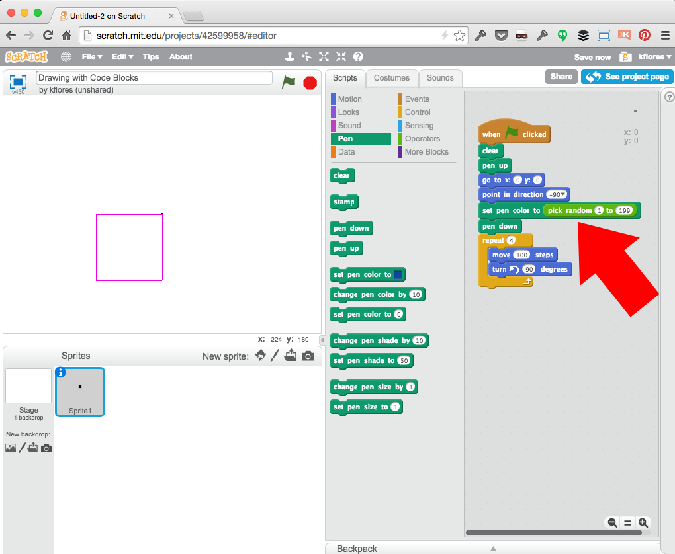This screenshot has width=675, height=554.
Task: Toggle full screen presentation mode icon
Action: tap(18, 81)
